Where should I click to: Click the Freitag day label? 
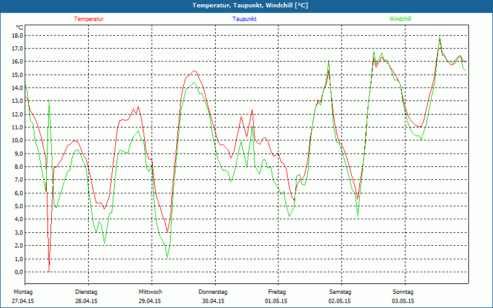point(277,292)
